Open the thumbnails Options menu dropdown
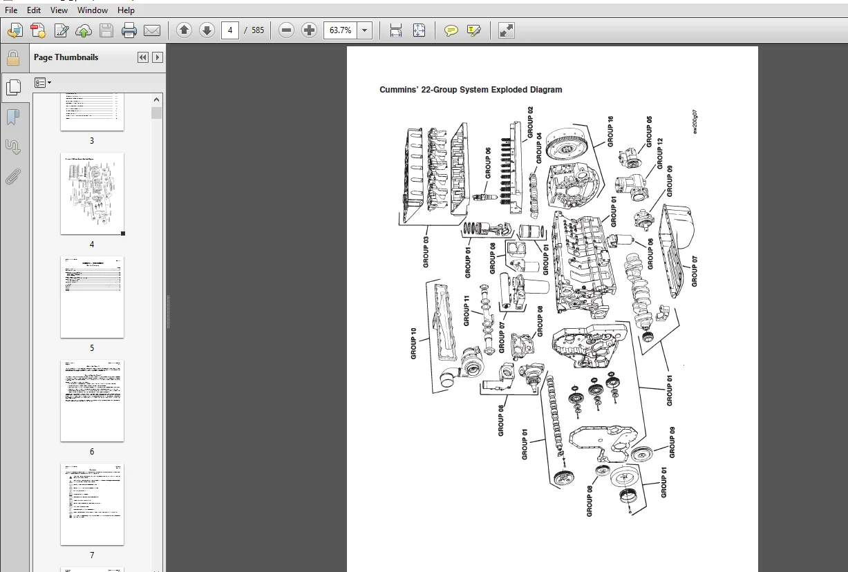The width and height of the screenshot is (848, 572). [x=43, y=83]
